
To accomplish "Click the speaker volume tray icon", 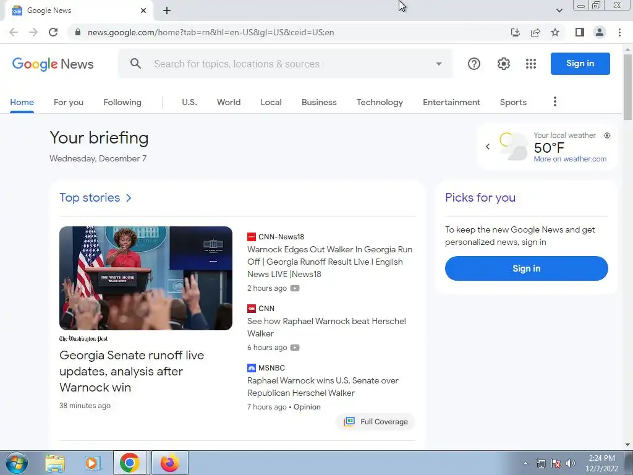I will pyautogui.click(x=570, y=463).
